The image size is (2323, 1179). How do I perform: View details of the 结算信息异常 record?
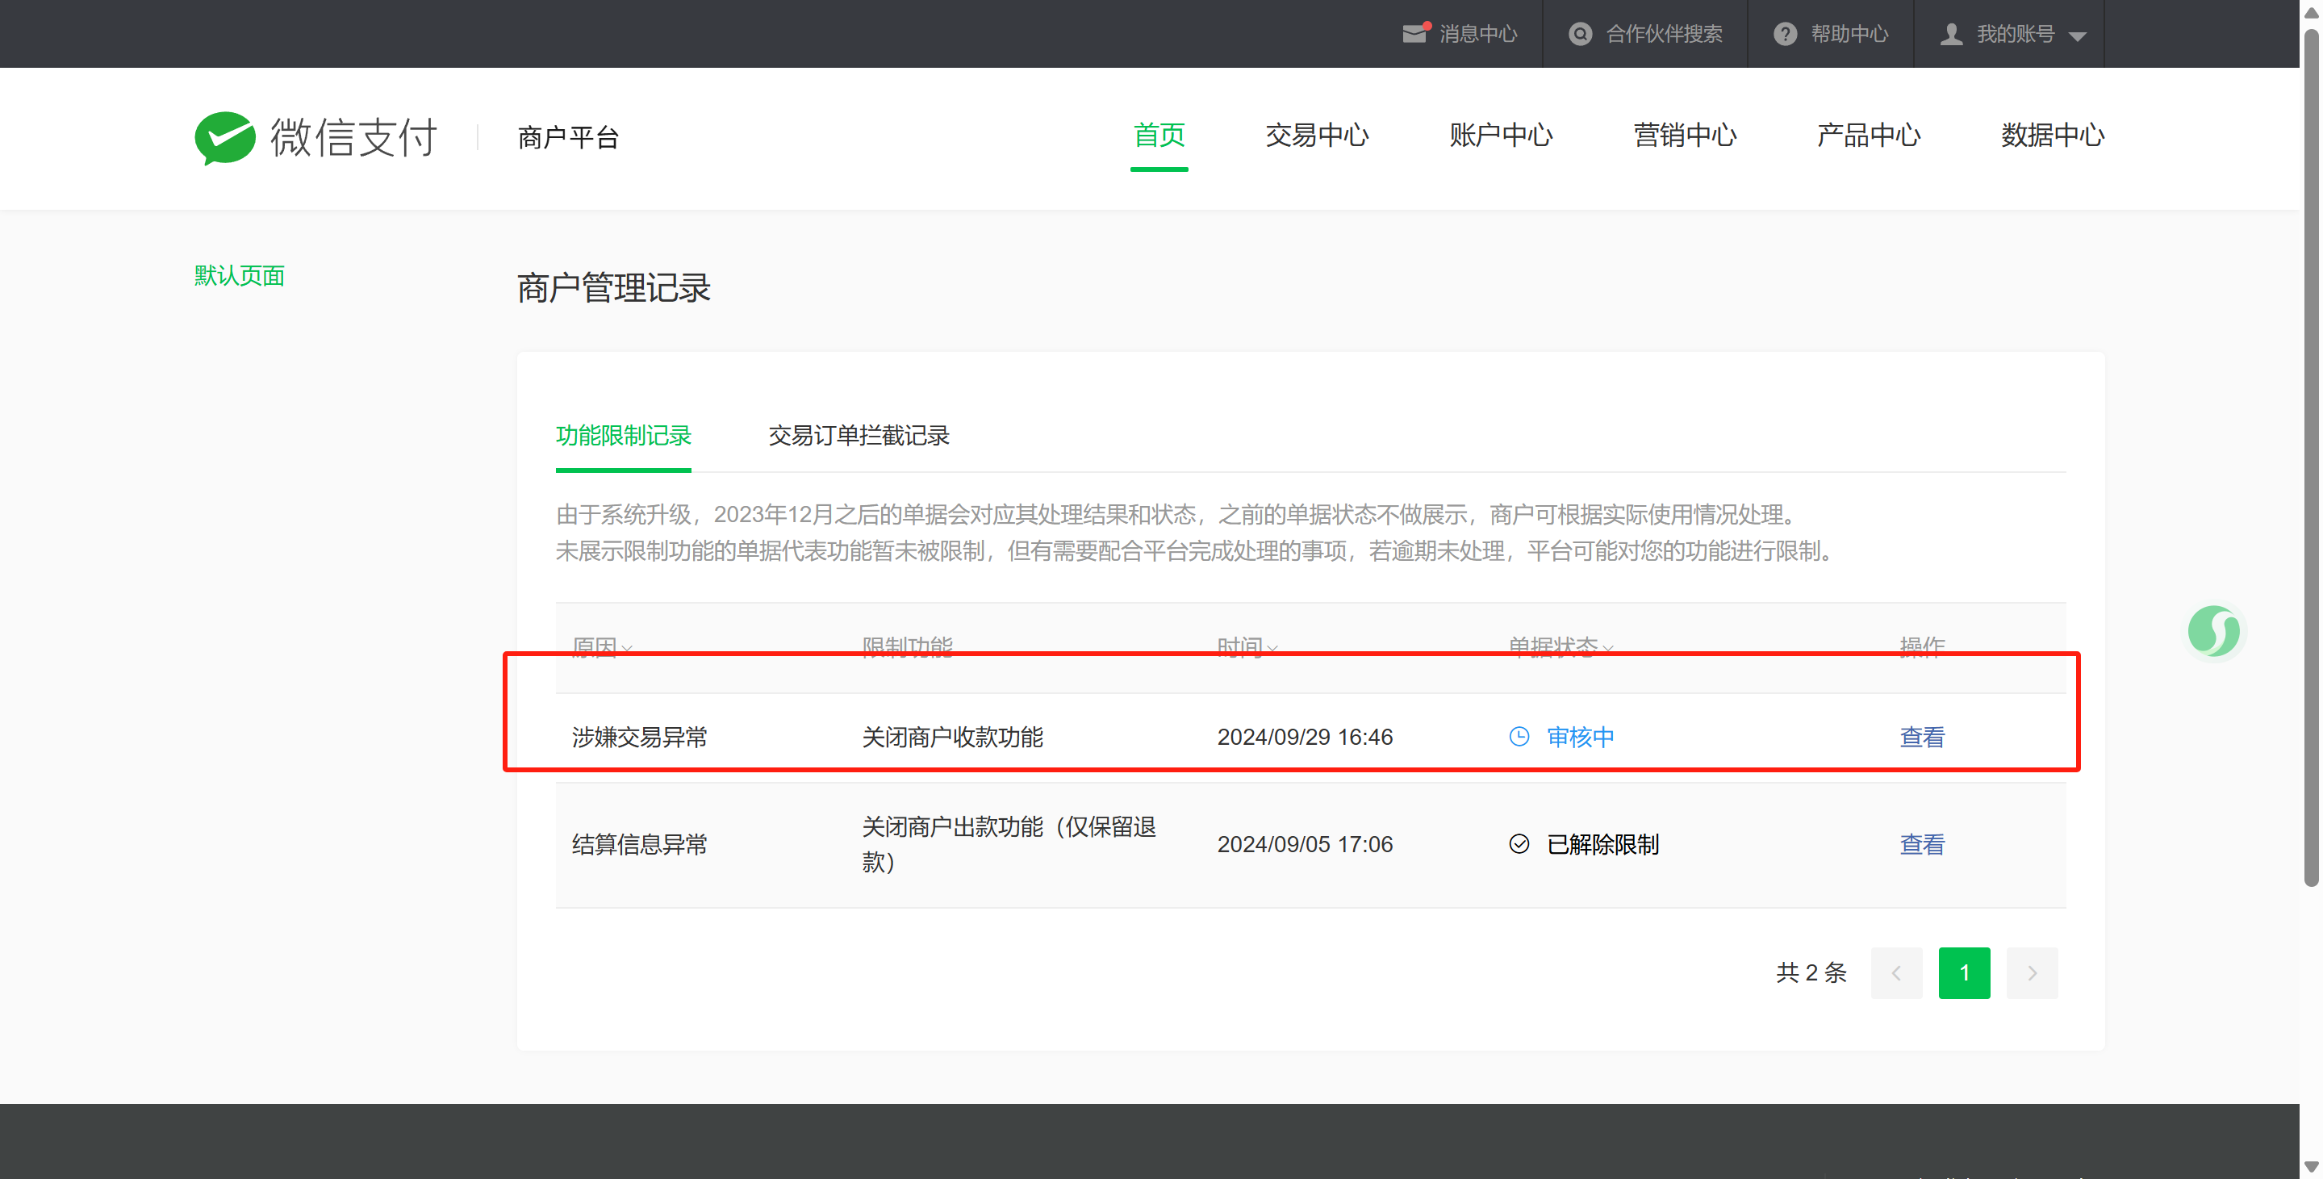pos(1921,844)
